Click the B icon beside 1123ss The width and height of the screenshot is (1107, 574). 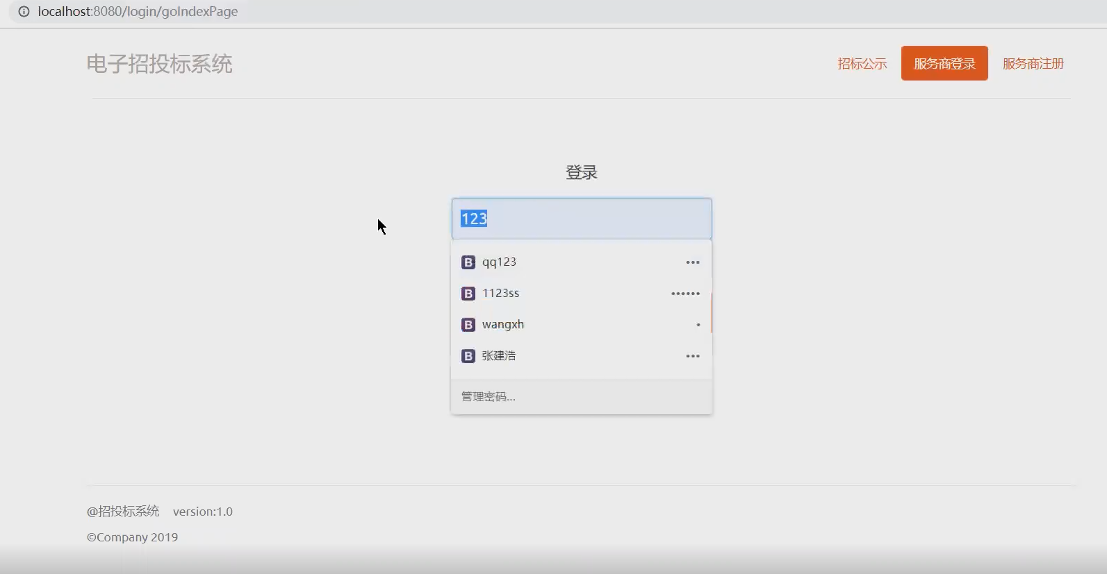point(468,294)
